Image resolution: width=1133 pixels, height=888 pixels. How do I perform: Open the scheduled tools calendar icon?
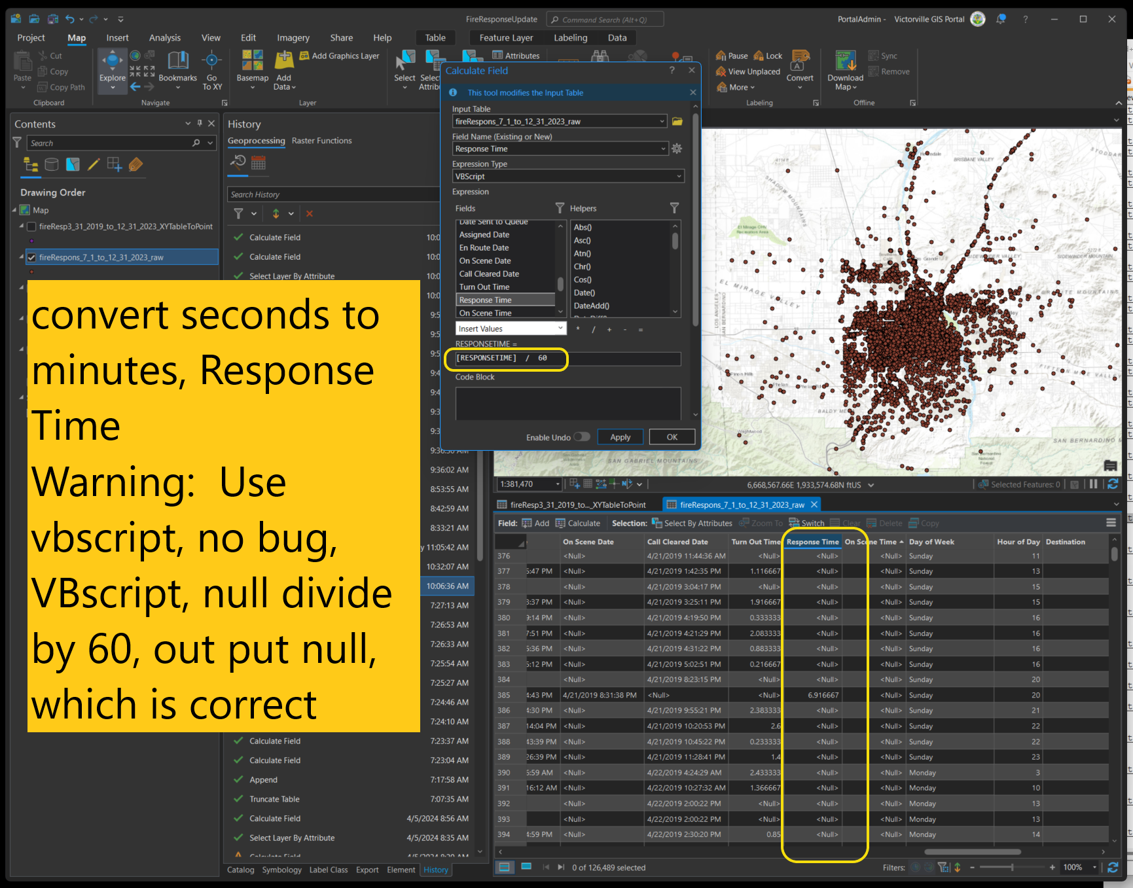pyautogui.click(x=259, y=162)
